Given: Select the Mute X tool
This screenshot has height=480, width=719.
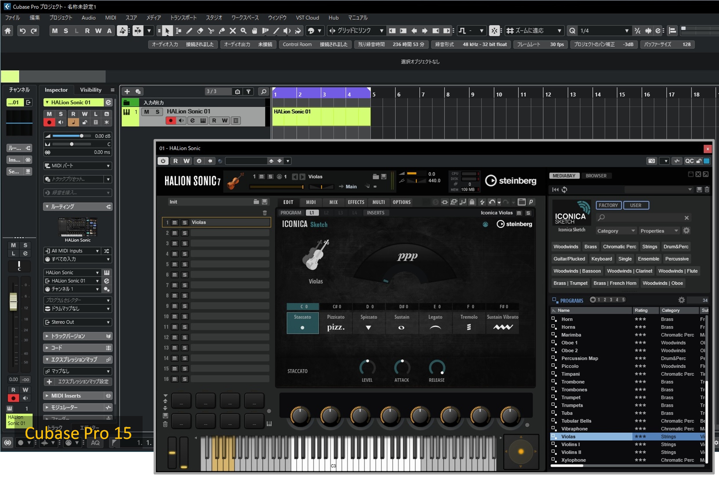Looking at the screenshot, I should (233, 31).
